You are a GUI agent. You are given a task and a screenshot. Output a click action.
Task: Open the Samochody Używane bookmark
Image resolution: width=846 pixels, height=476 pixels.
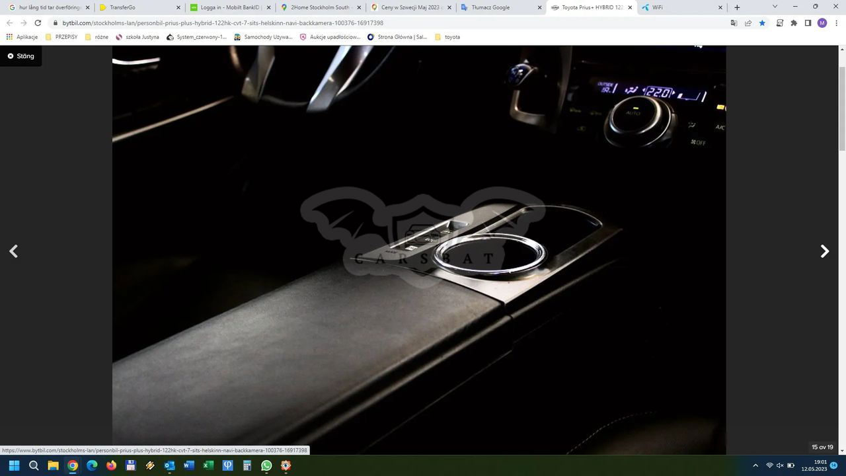263,37
